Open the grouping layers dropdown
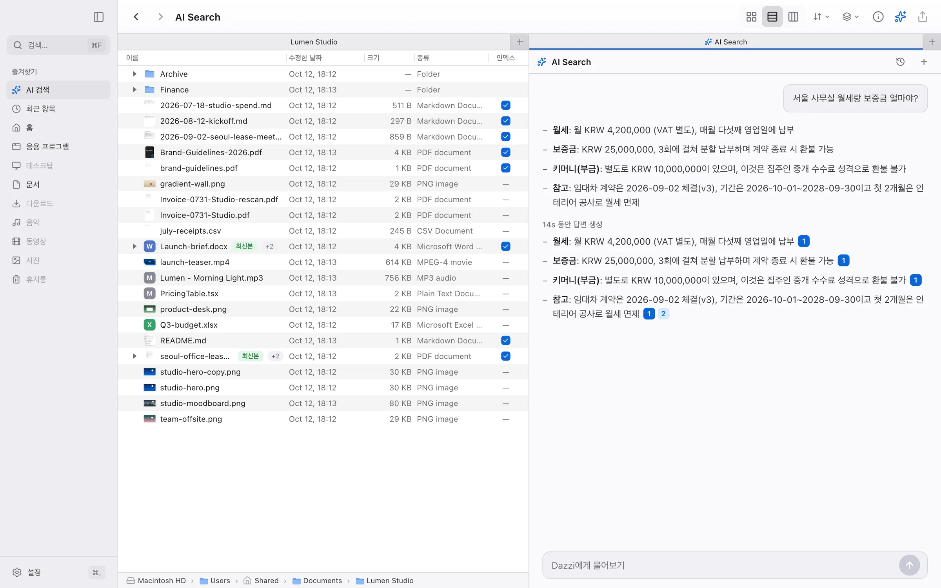Image resolution: width=941 pixels, height=588 pixels. 850,17
